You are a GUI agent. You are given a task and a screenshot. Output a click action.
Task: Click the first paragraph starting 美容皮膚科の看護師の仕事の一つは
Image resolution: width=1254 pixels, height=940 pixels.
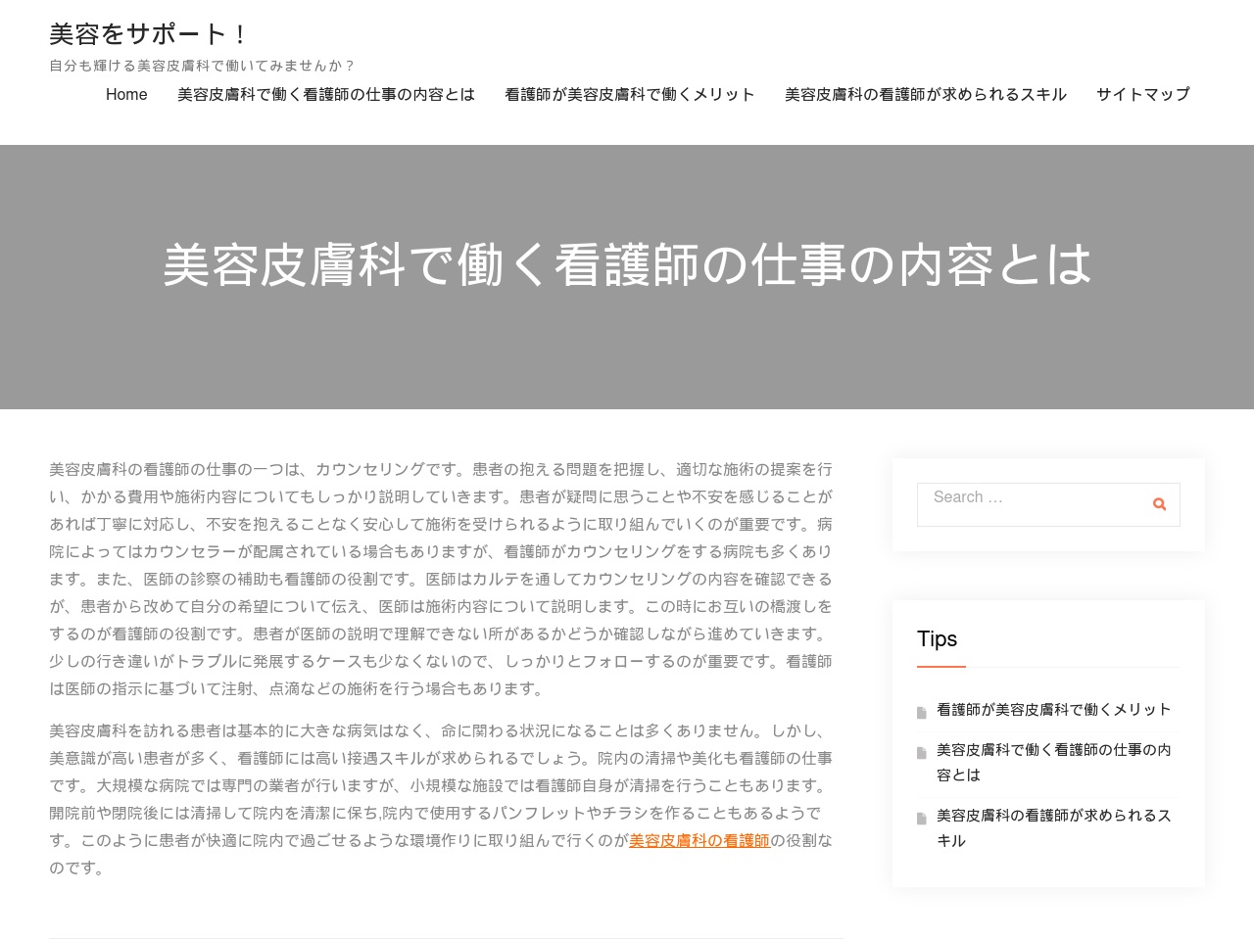click(x=441, y=580)
